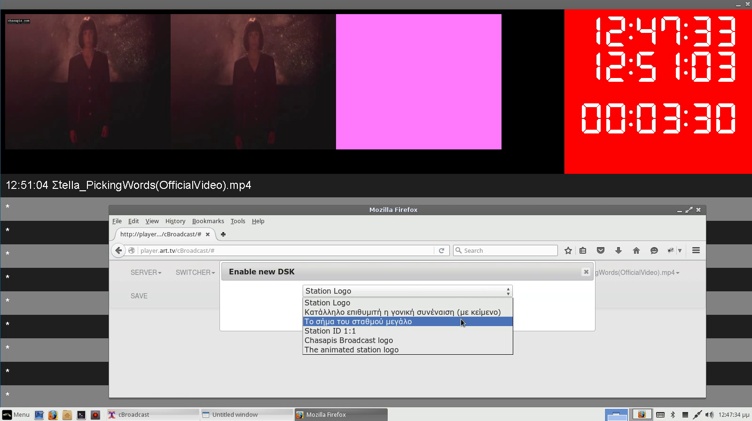Show bookmarks list icon in Firefox toolbar
Viewport: 752px width, 421px height.
click(x=583, y=250)
